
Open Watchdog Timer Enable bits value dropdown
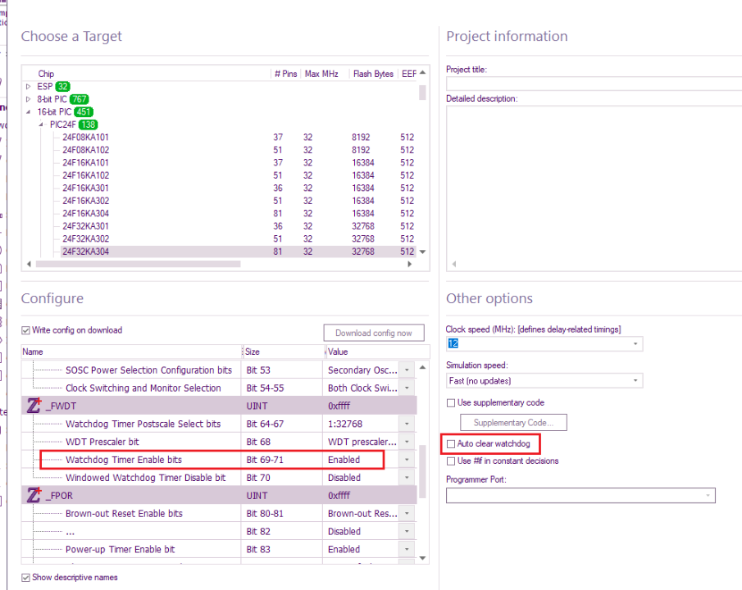click(x=407, y=460)
